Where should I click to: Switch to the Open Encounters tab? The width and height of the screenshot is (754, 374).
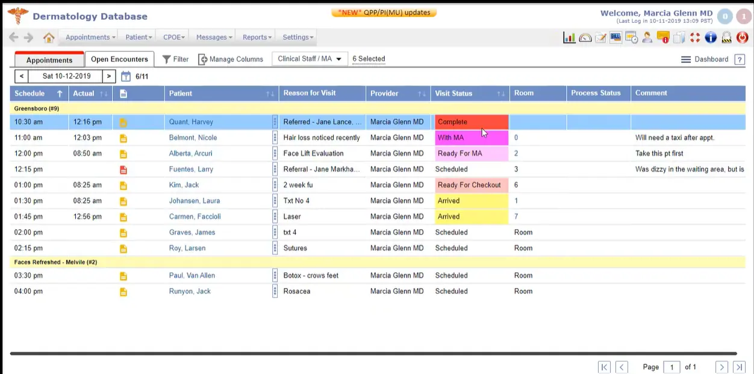pos(119,59)
